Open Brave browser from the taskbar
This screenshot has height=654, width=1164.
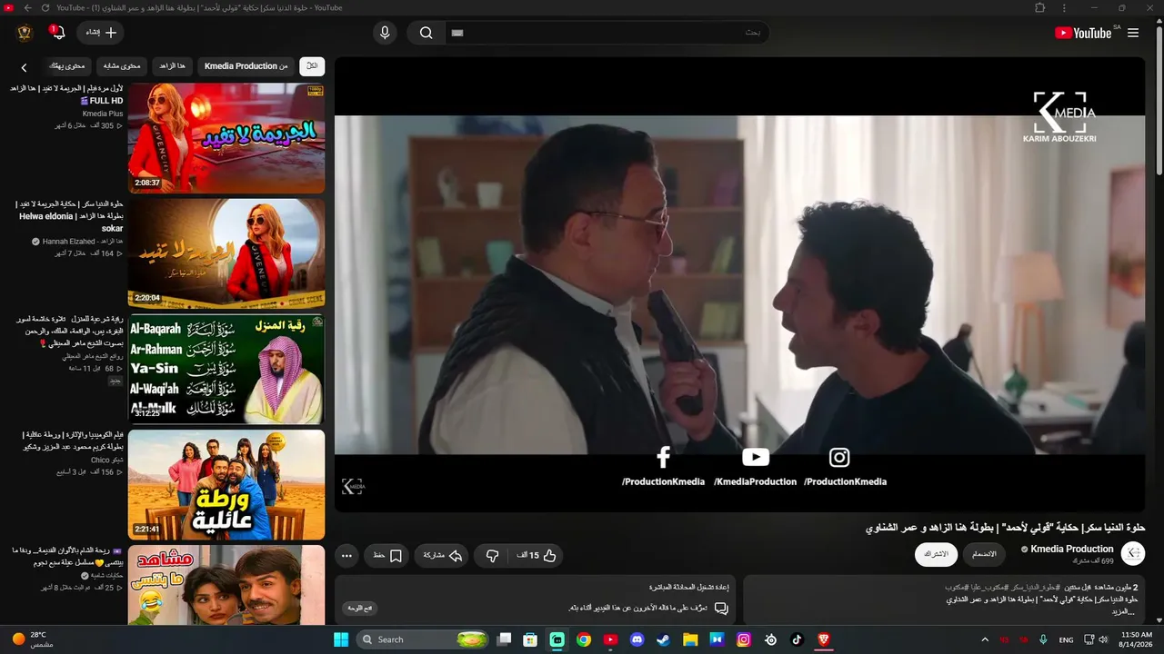824,639
